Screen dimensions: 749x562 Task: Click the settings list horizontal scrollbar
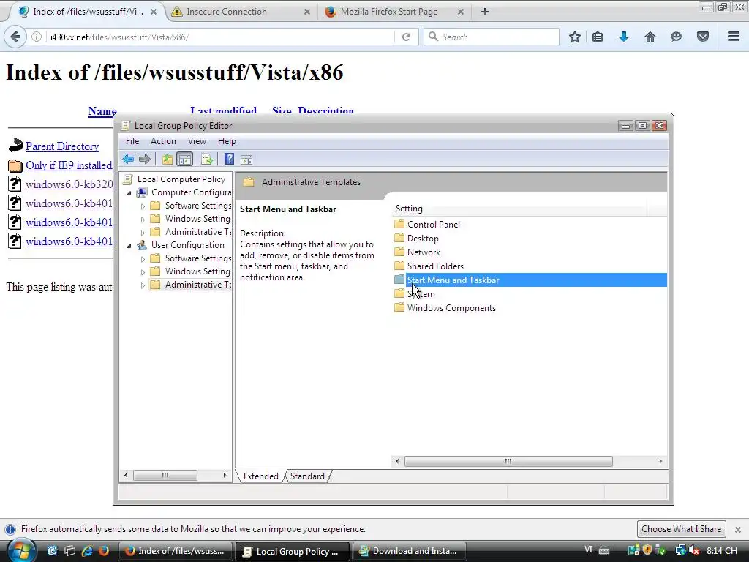coord(508,461)
